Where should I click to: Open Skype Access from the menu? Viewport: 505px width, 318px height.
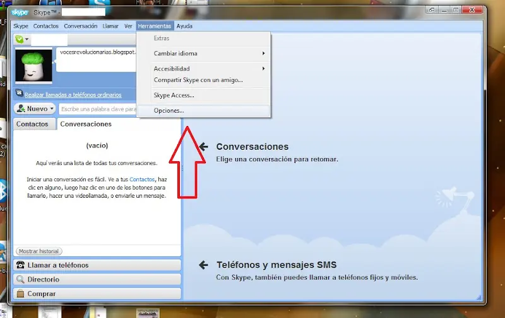click(x=203, y=95)
